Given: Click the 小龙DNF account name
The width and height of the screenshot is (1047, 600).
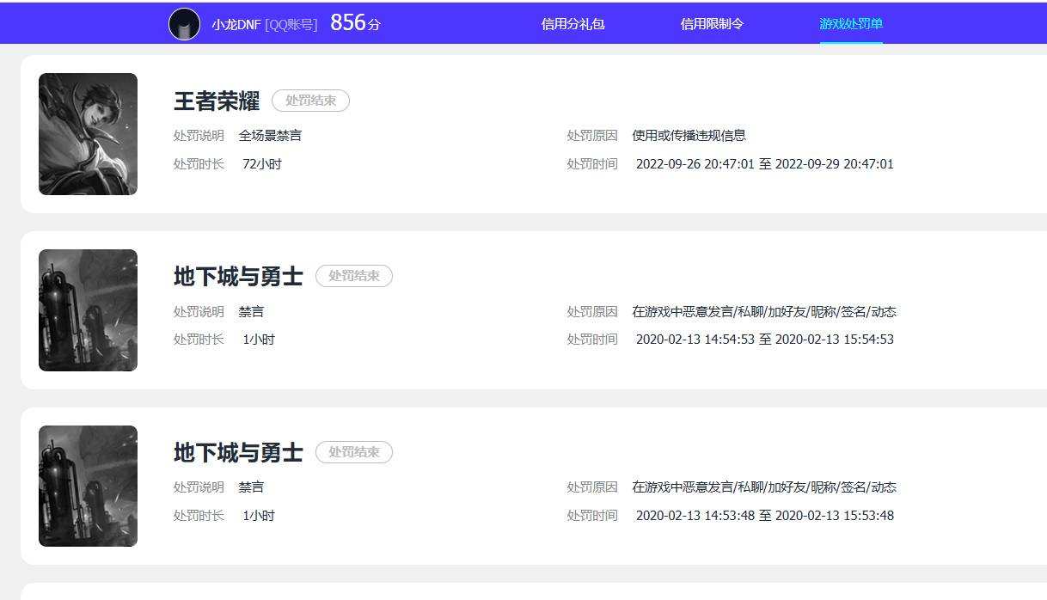Looking at the screenshot, I should coord(236,25).
